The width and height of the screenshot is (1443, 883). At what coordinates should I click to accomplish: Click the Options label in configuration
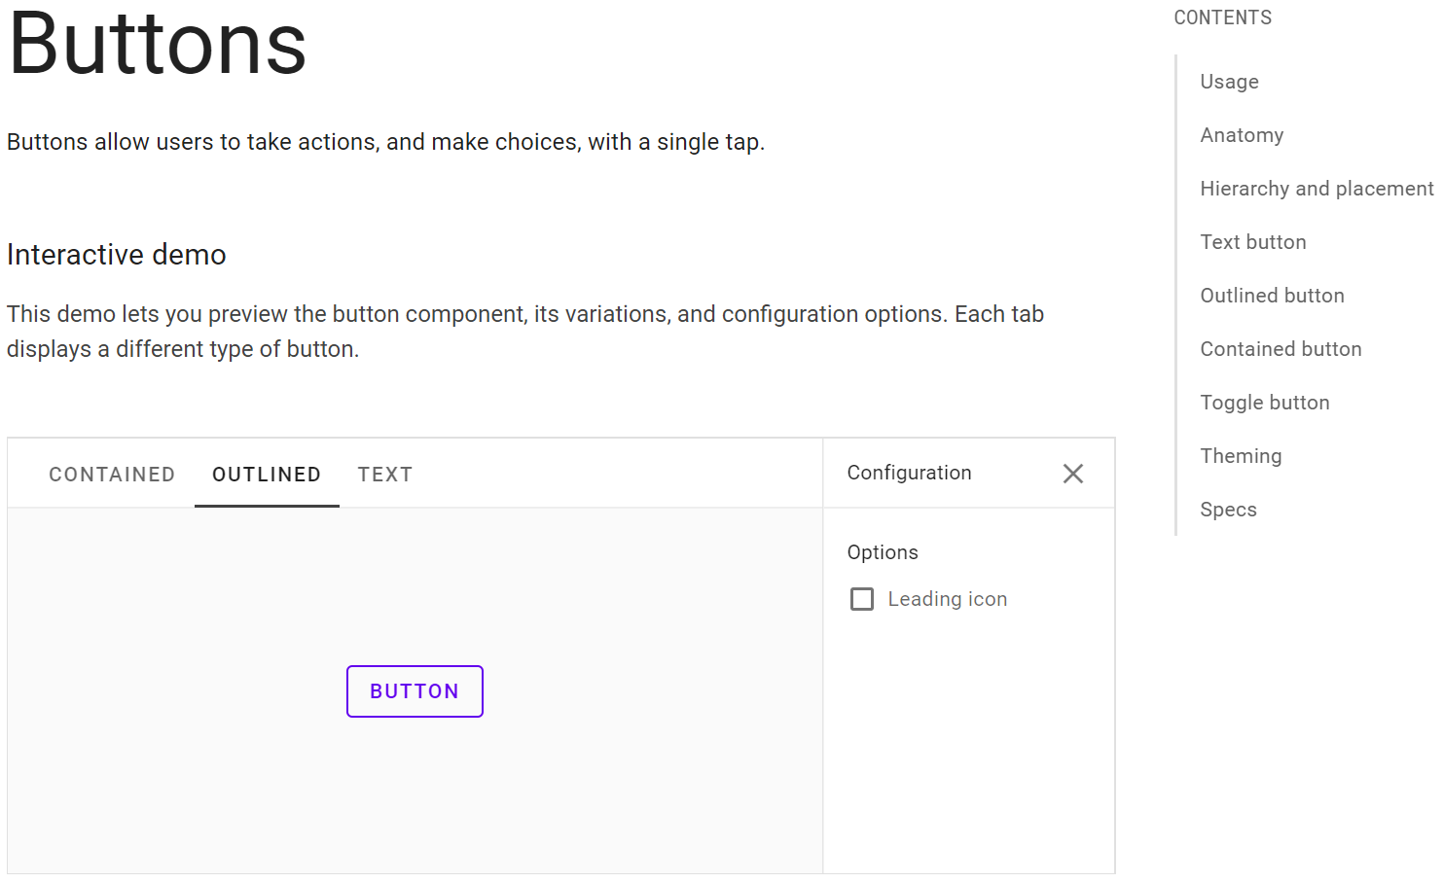coord(883,552)
